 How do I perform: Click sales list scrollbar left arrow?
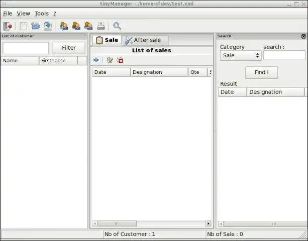click(x=95, y=223)
